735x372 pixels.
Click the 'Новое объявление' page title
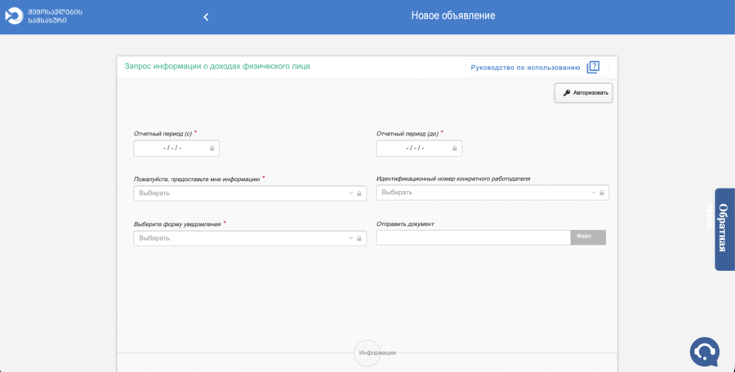pyautogui.click(x=452, y=15)
